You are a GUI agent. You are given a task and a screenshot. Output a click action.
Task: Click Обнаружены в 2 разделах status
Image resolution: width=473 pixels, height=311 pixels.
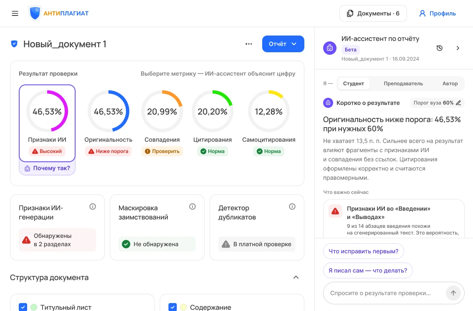click(57, 240)
